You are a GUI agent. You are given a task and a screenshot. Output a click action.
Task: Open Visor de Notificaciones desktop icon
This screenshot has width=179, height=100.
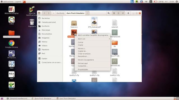pos(32,11)
